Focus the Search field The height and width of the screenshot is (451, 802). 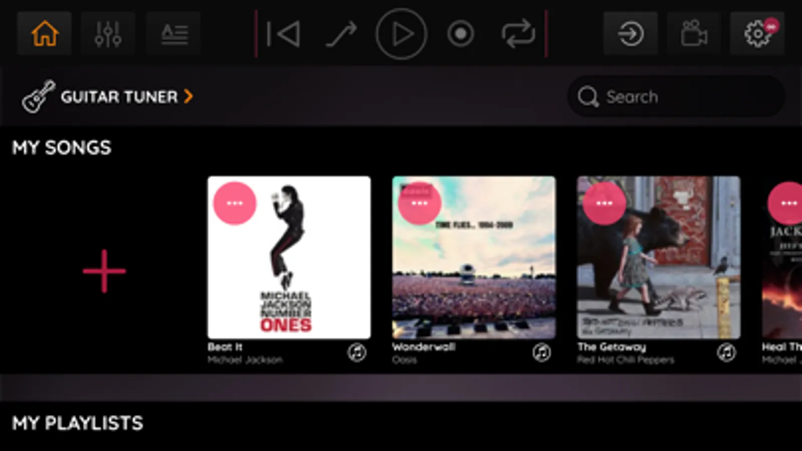coord(676,96)
